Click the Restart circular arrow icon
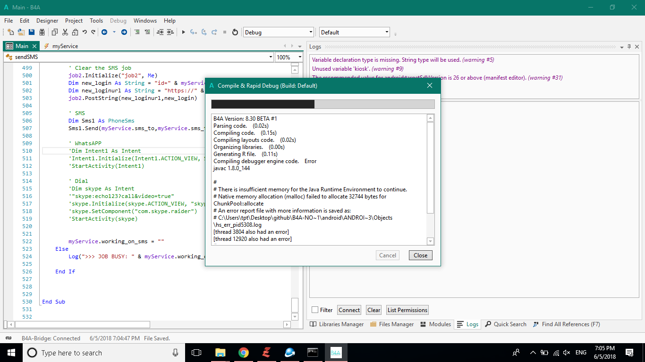 235,32
